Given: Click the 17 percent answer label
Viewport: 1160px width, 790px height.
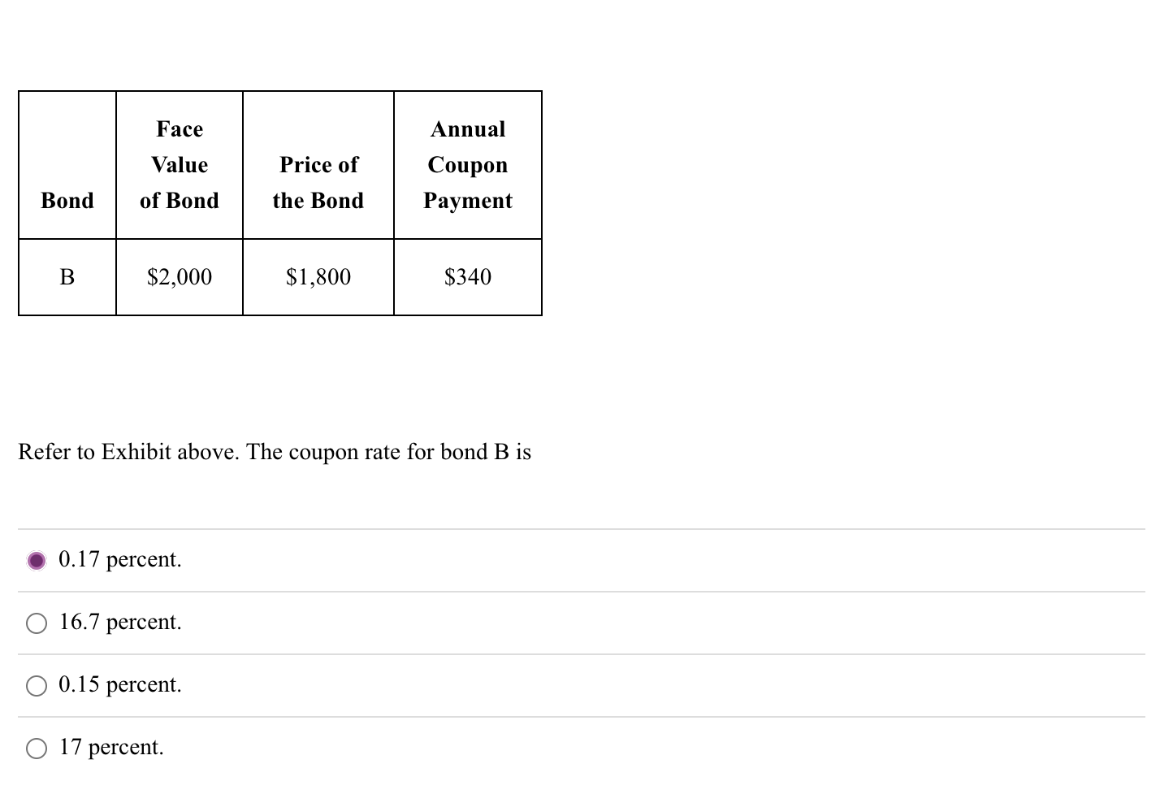Looking at the screenshot, I should coord(110,747).
